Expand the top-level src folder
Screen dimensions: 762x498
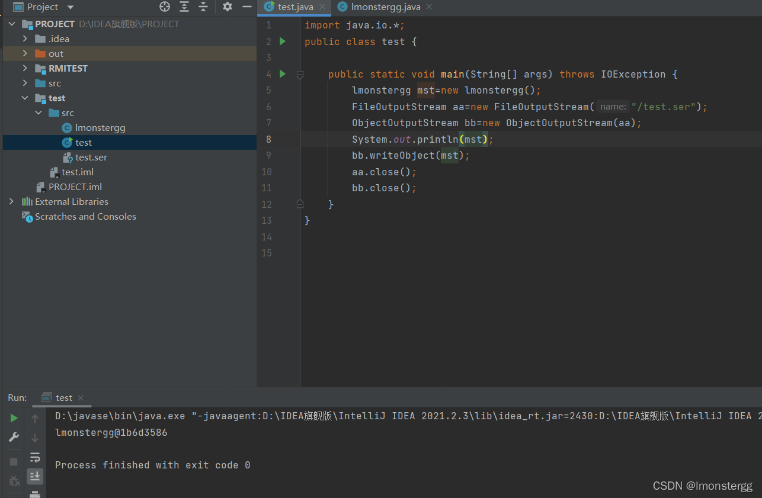pyautogui.click(x=25, y=83)
